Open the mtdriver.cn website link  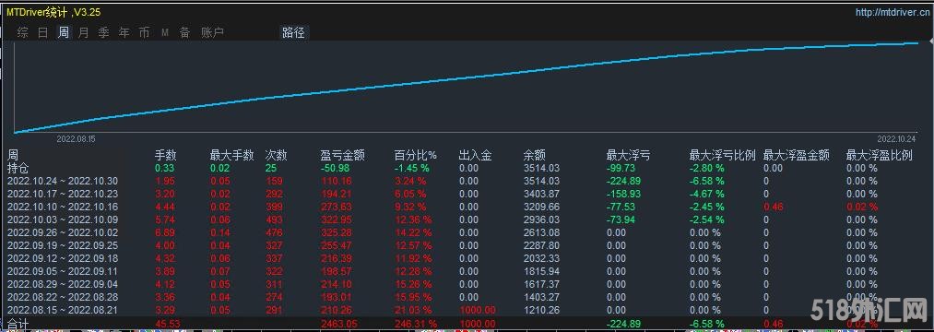pos(893,12)
